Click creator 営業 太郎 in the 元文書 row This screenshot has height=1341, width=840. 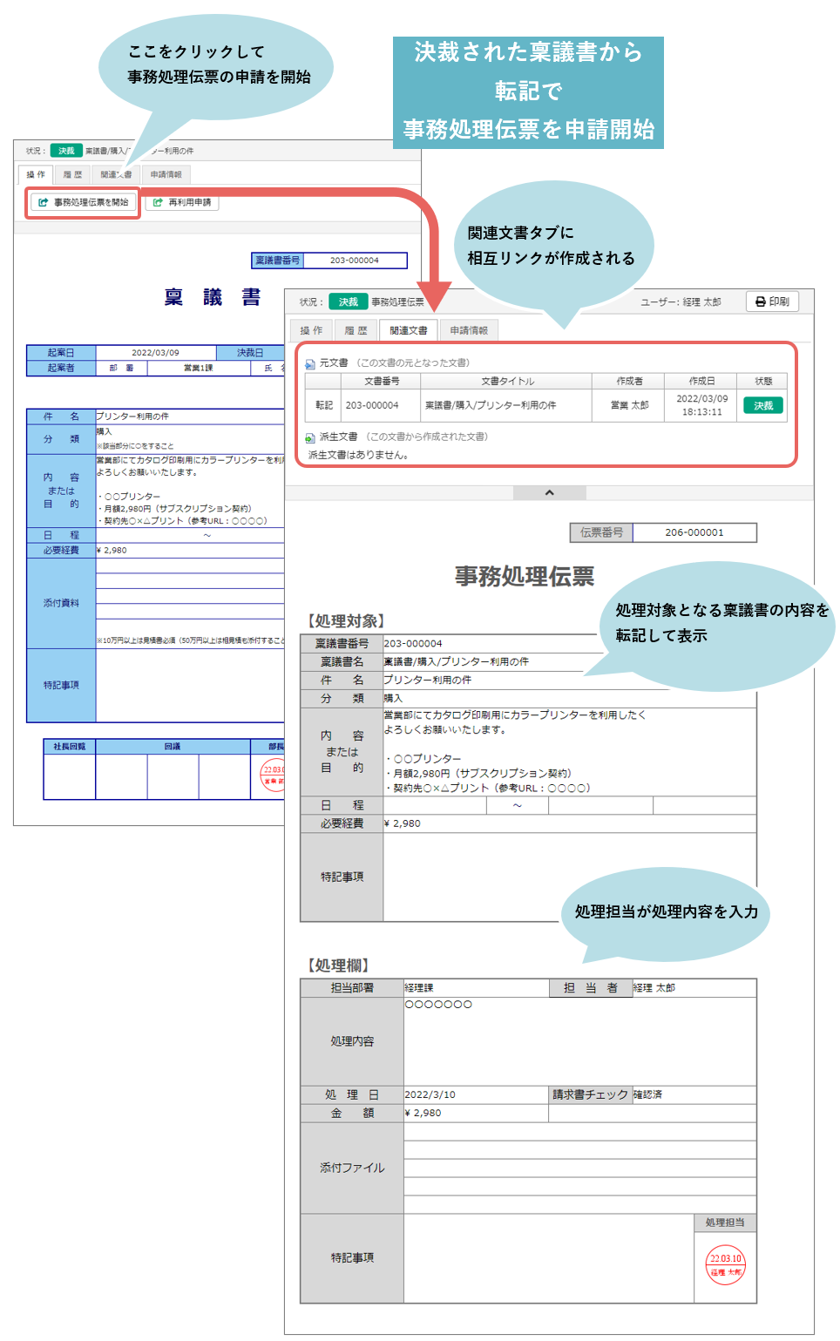(x=629, y=406)
